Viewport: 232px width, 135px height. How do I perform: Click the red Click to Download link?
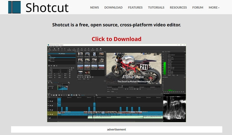(116, 39)
